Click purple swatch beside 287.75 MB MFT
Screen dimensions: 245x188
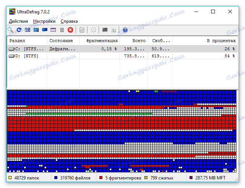191,178
